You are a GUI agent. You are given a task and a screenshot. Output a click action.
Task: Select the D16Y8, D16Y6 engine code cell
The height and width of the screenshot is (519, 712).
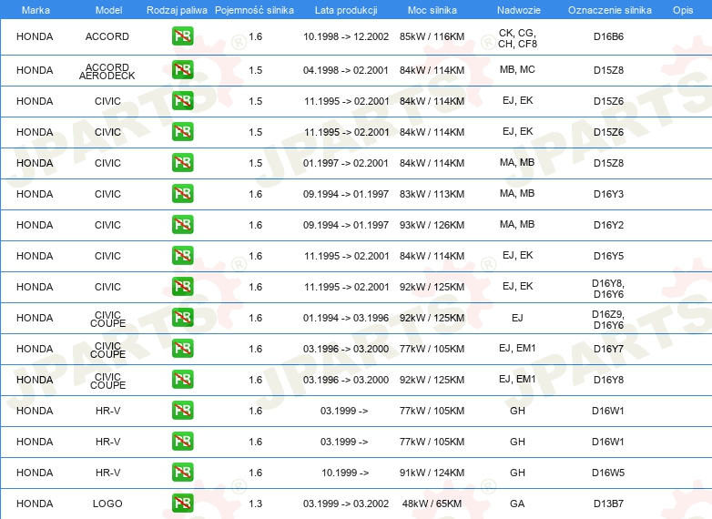point(608,289)
